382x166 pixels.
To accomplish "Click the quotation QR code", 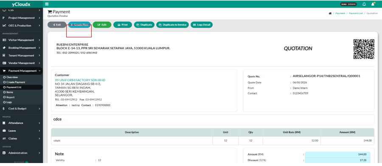I will [x=364, y=49].
